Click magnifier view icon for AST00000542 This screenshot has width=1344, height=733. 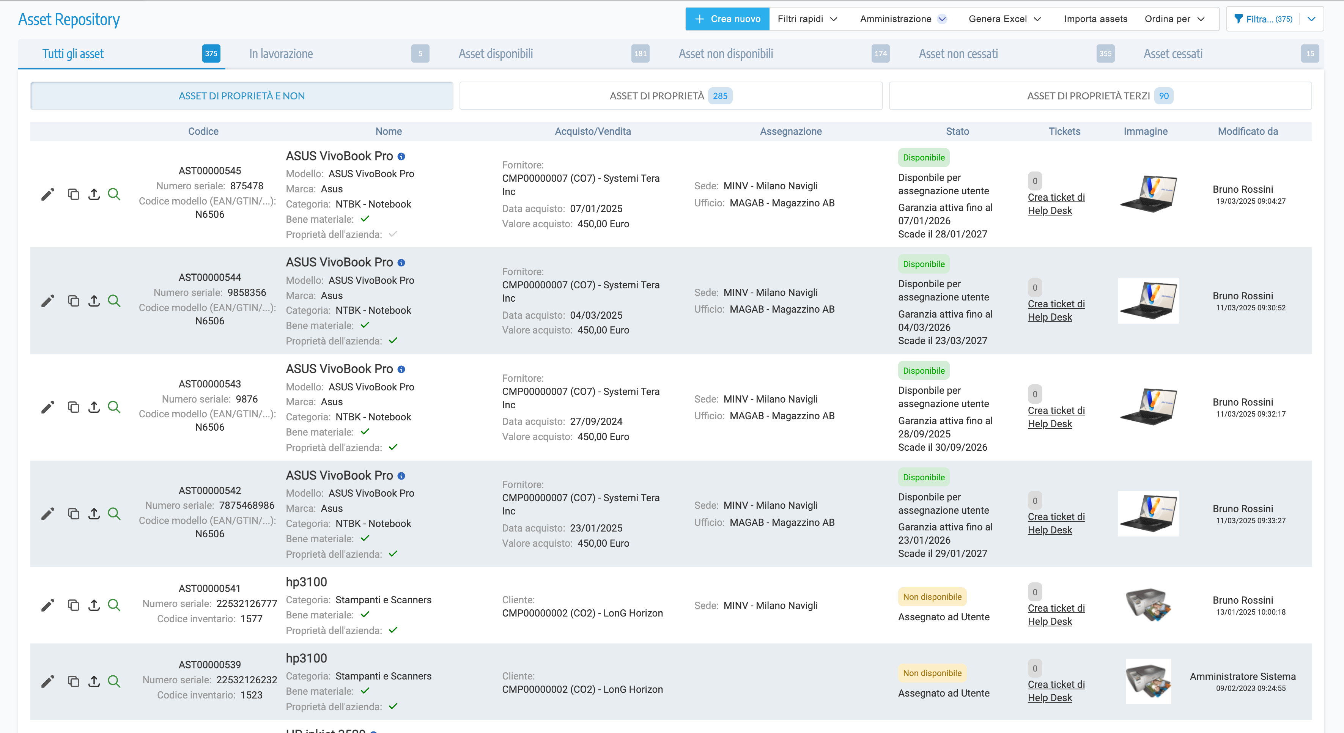click(114, 513)
